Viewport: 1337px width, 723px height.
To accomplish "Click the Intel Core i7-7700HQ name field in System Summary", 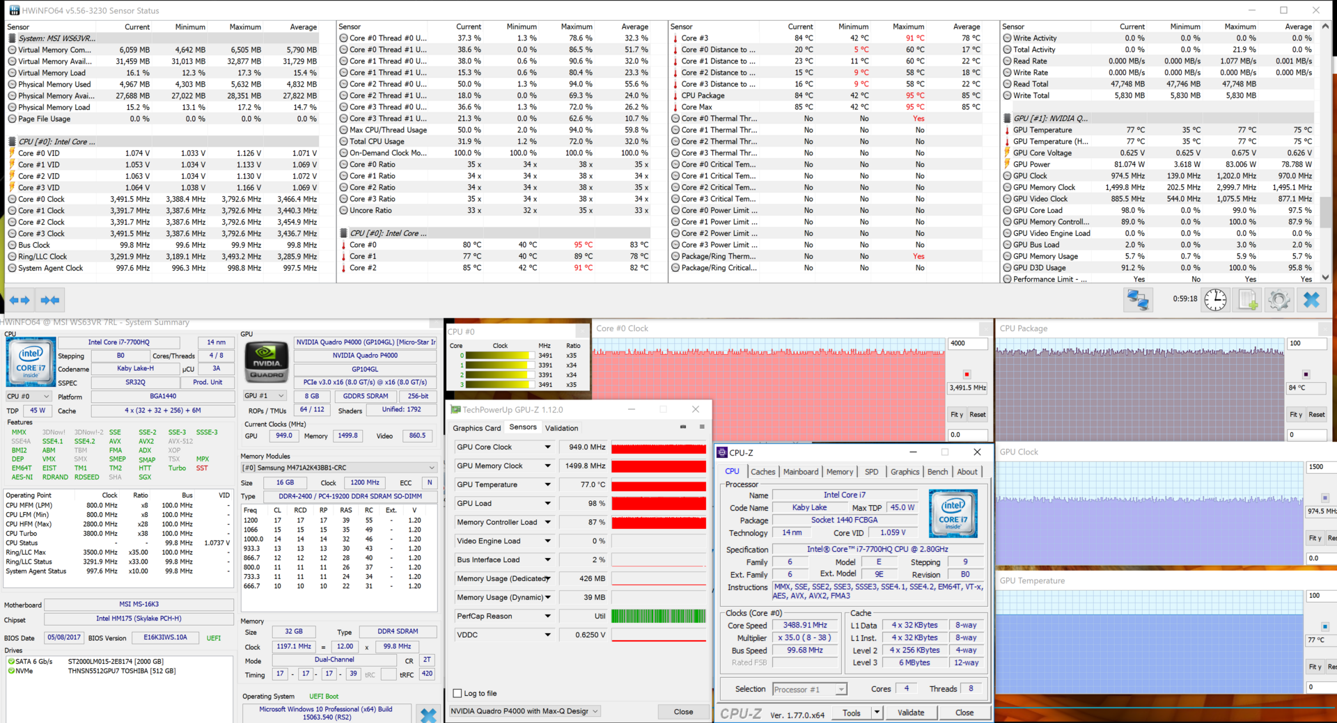I will (118, 342).
